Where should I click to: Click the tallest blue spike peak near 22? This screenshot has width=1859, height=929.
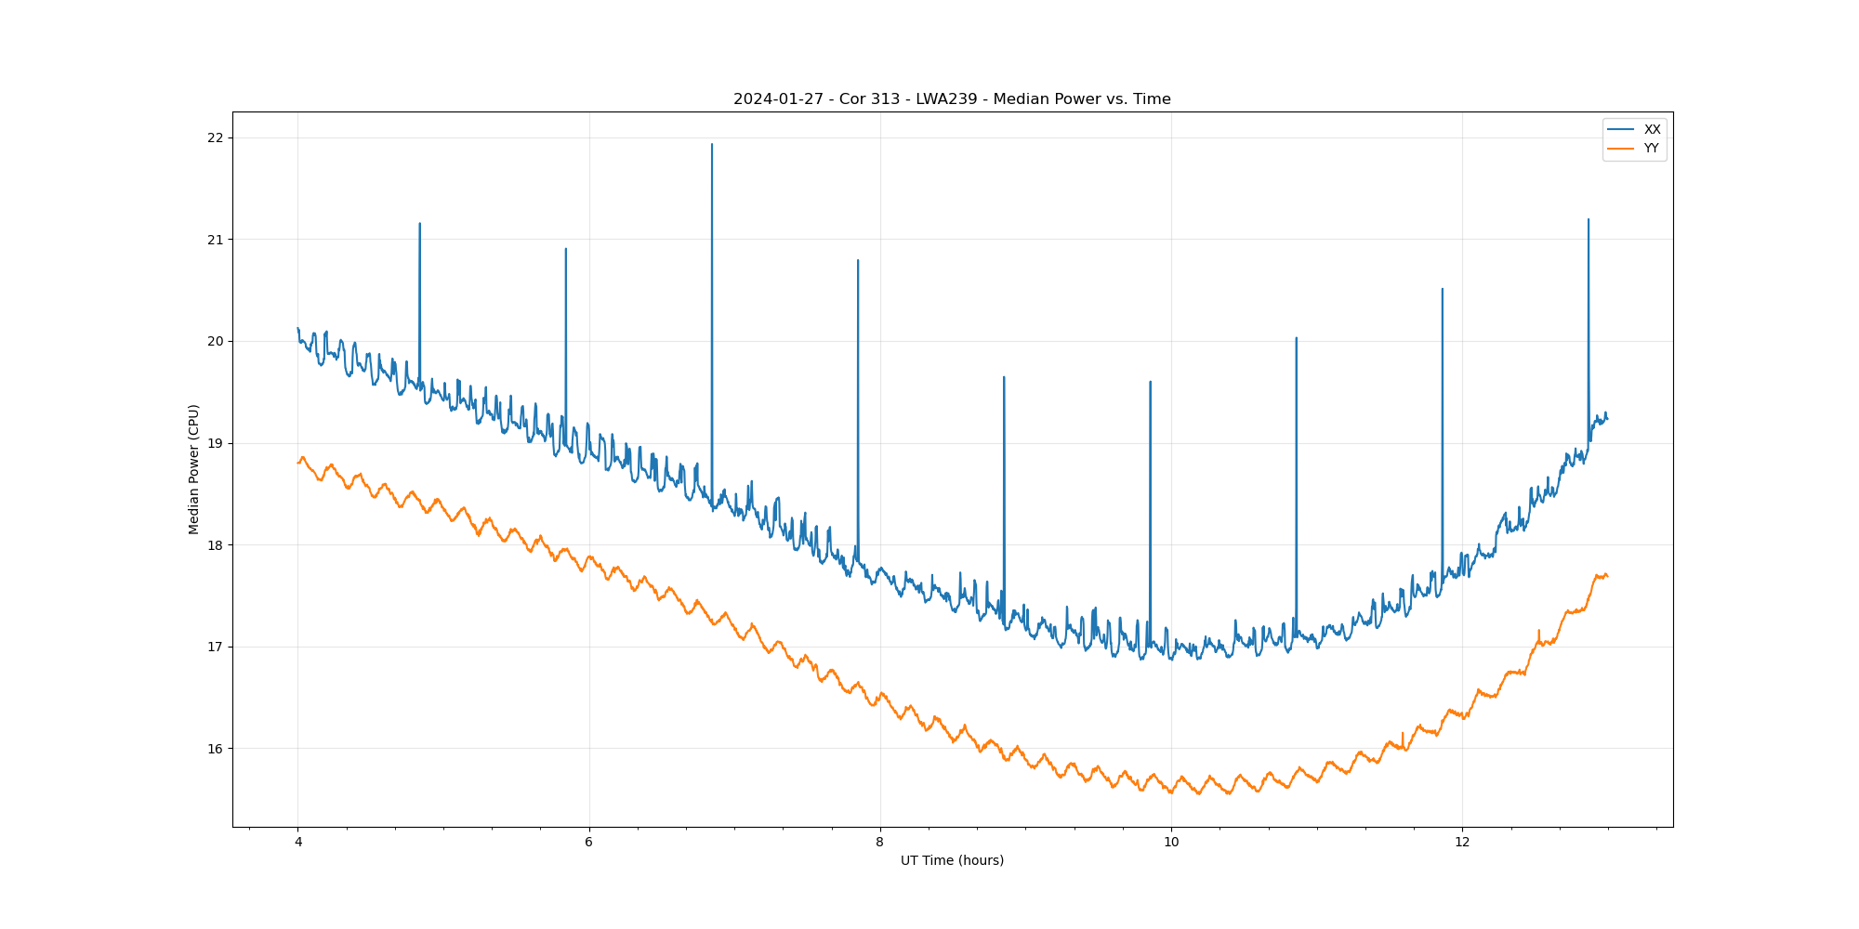(x=712, y=145)
